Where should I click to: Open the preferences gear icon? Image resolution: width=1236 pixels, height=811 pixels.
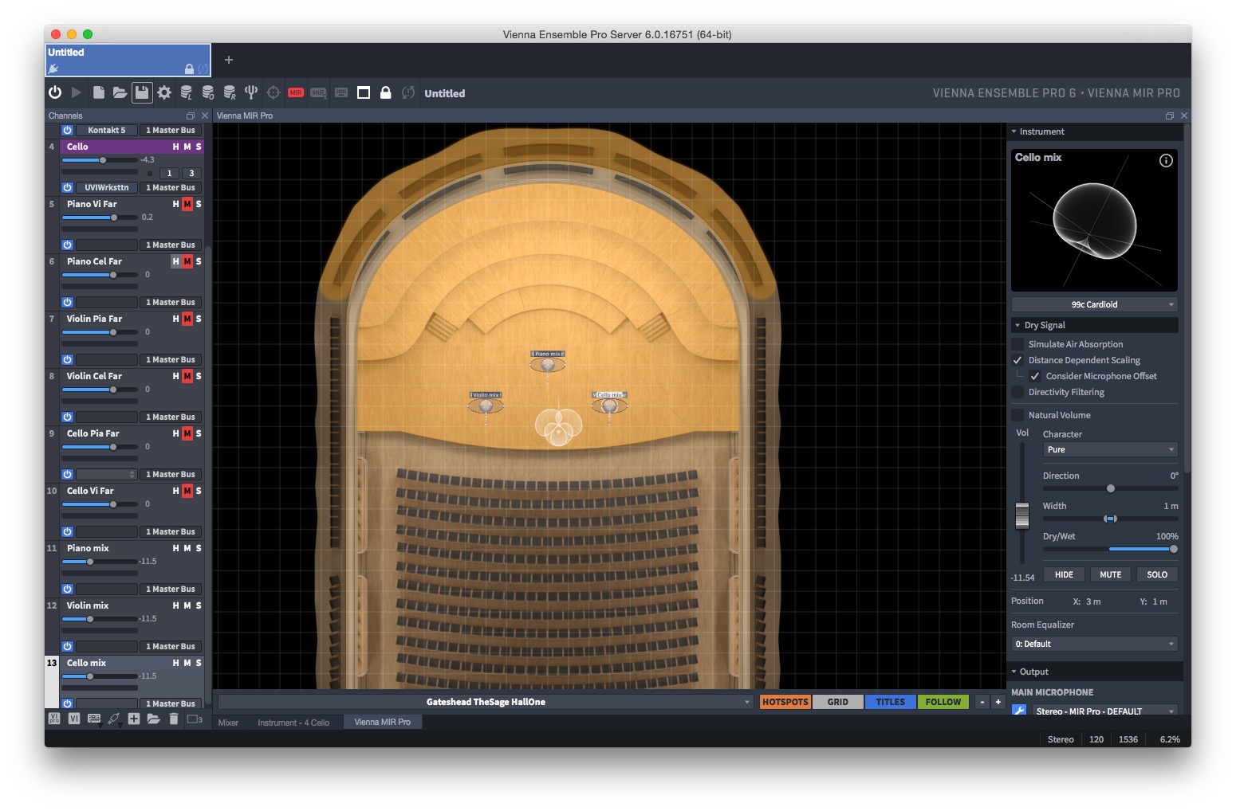point(164,92)
